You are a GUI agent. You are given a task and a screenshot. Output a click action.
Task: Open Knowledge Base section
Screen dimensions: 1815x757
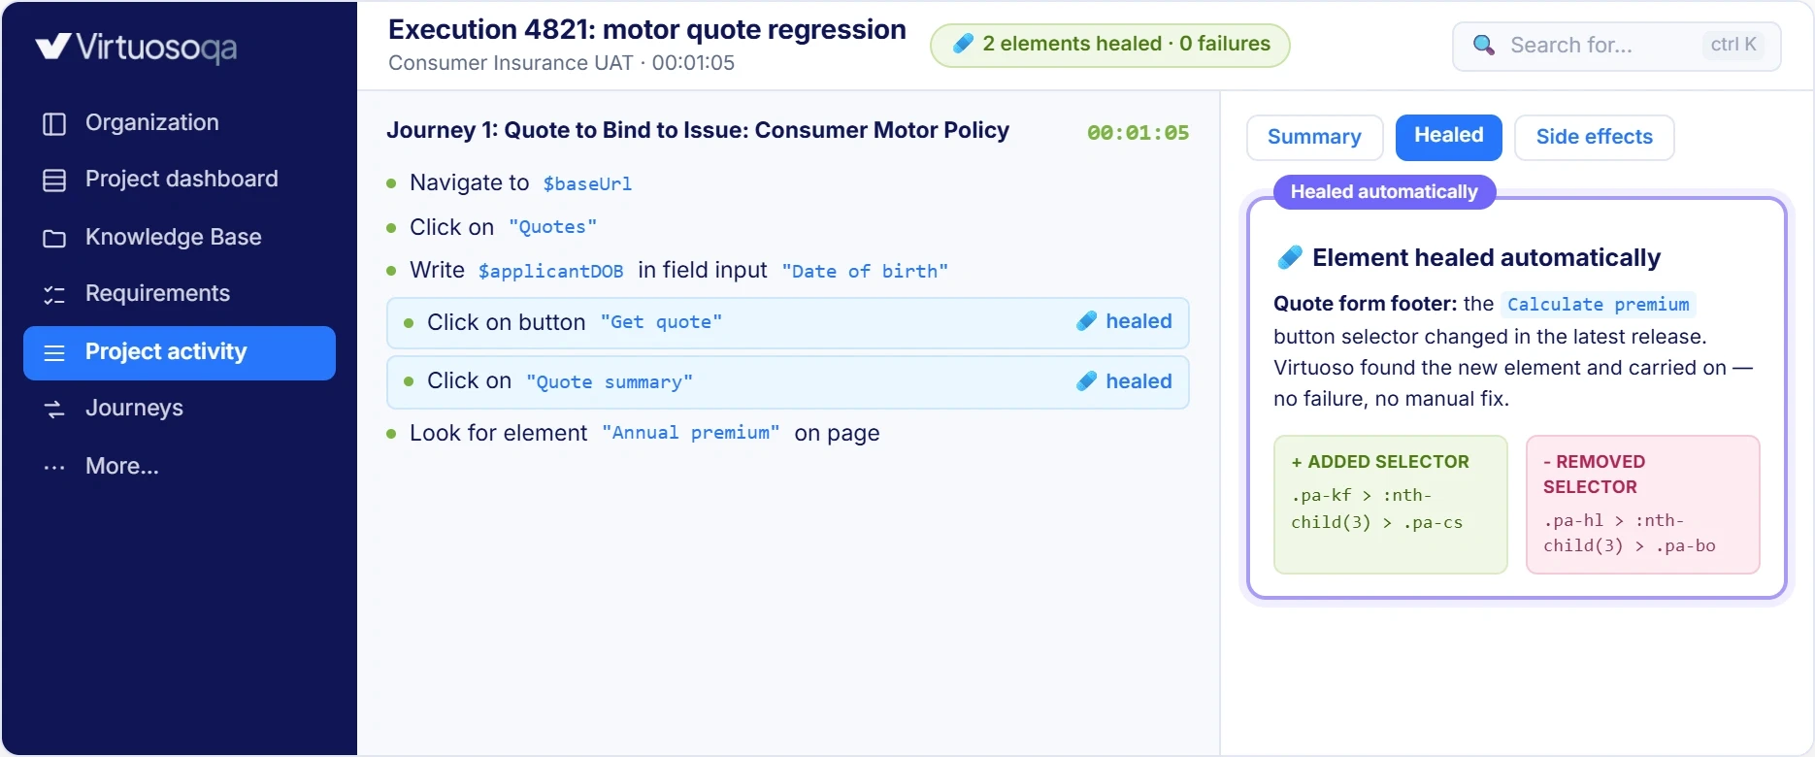point(180,238)
